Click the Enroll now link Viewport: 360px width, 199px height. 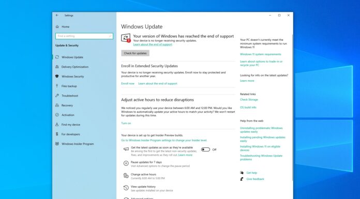pos(128,84)
